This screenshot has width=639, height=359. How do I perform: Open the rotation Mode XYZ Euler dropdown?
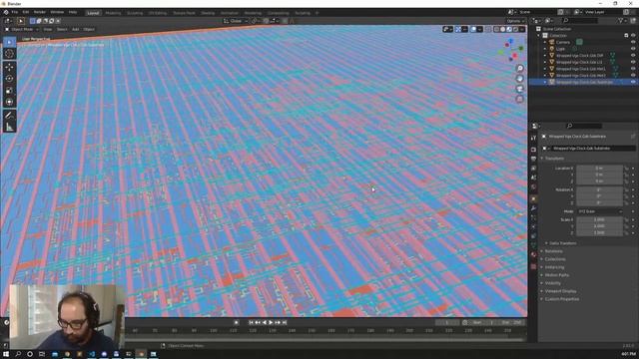(600, 211)
